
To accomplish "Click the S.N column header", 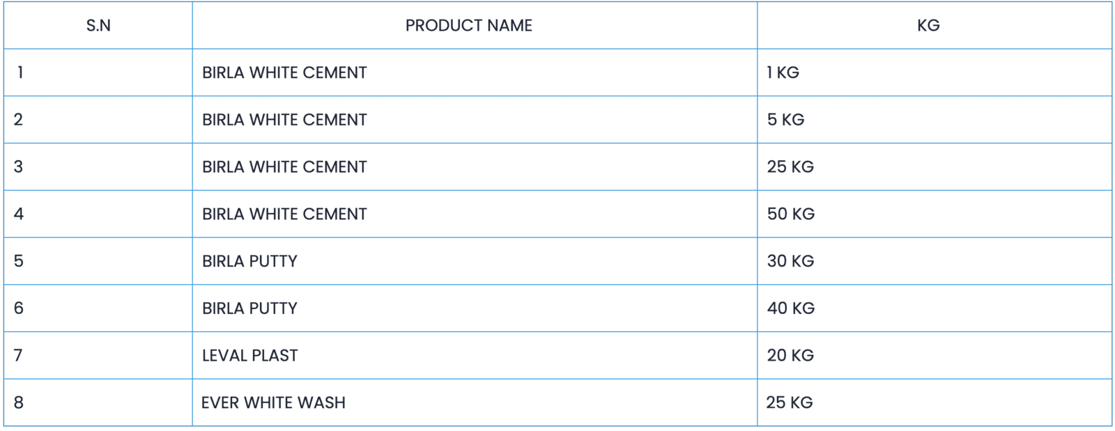I will [98, 26].
